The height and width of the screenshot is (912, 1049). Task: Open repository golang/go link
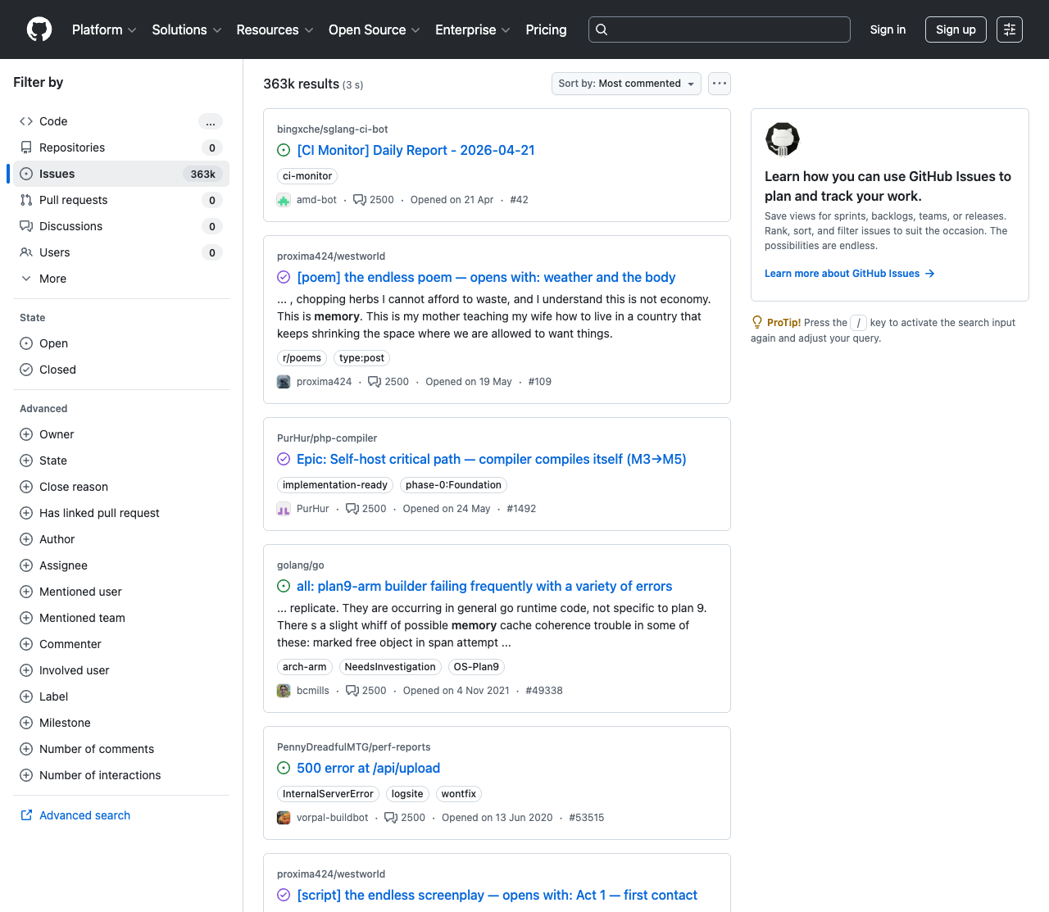tap(301, 565)
